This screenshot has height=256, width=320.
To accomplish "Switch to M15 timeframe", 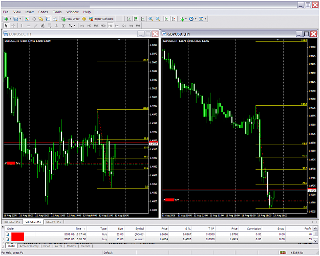I will click(96, 26).
